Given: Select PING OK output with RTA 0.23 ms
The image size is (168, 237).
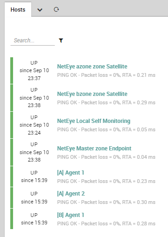Looking at the screenshot, I should (106, 181).
